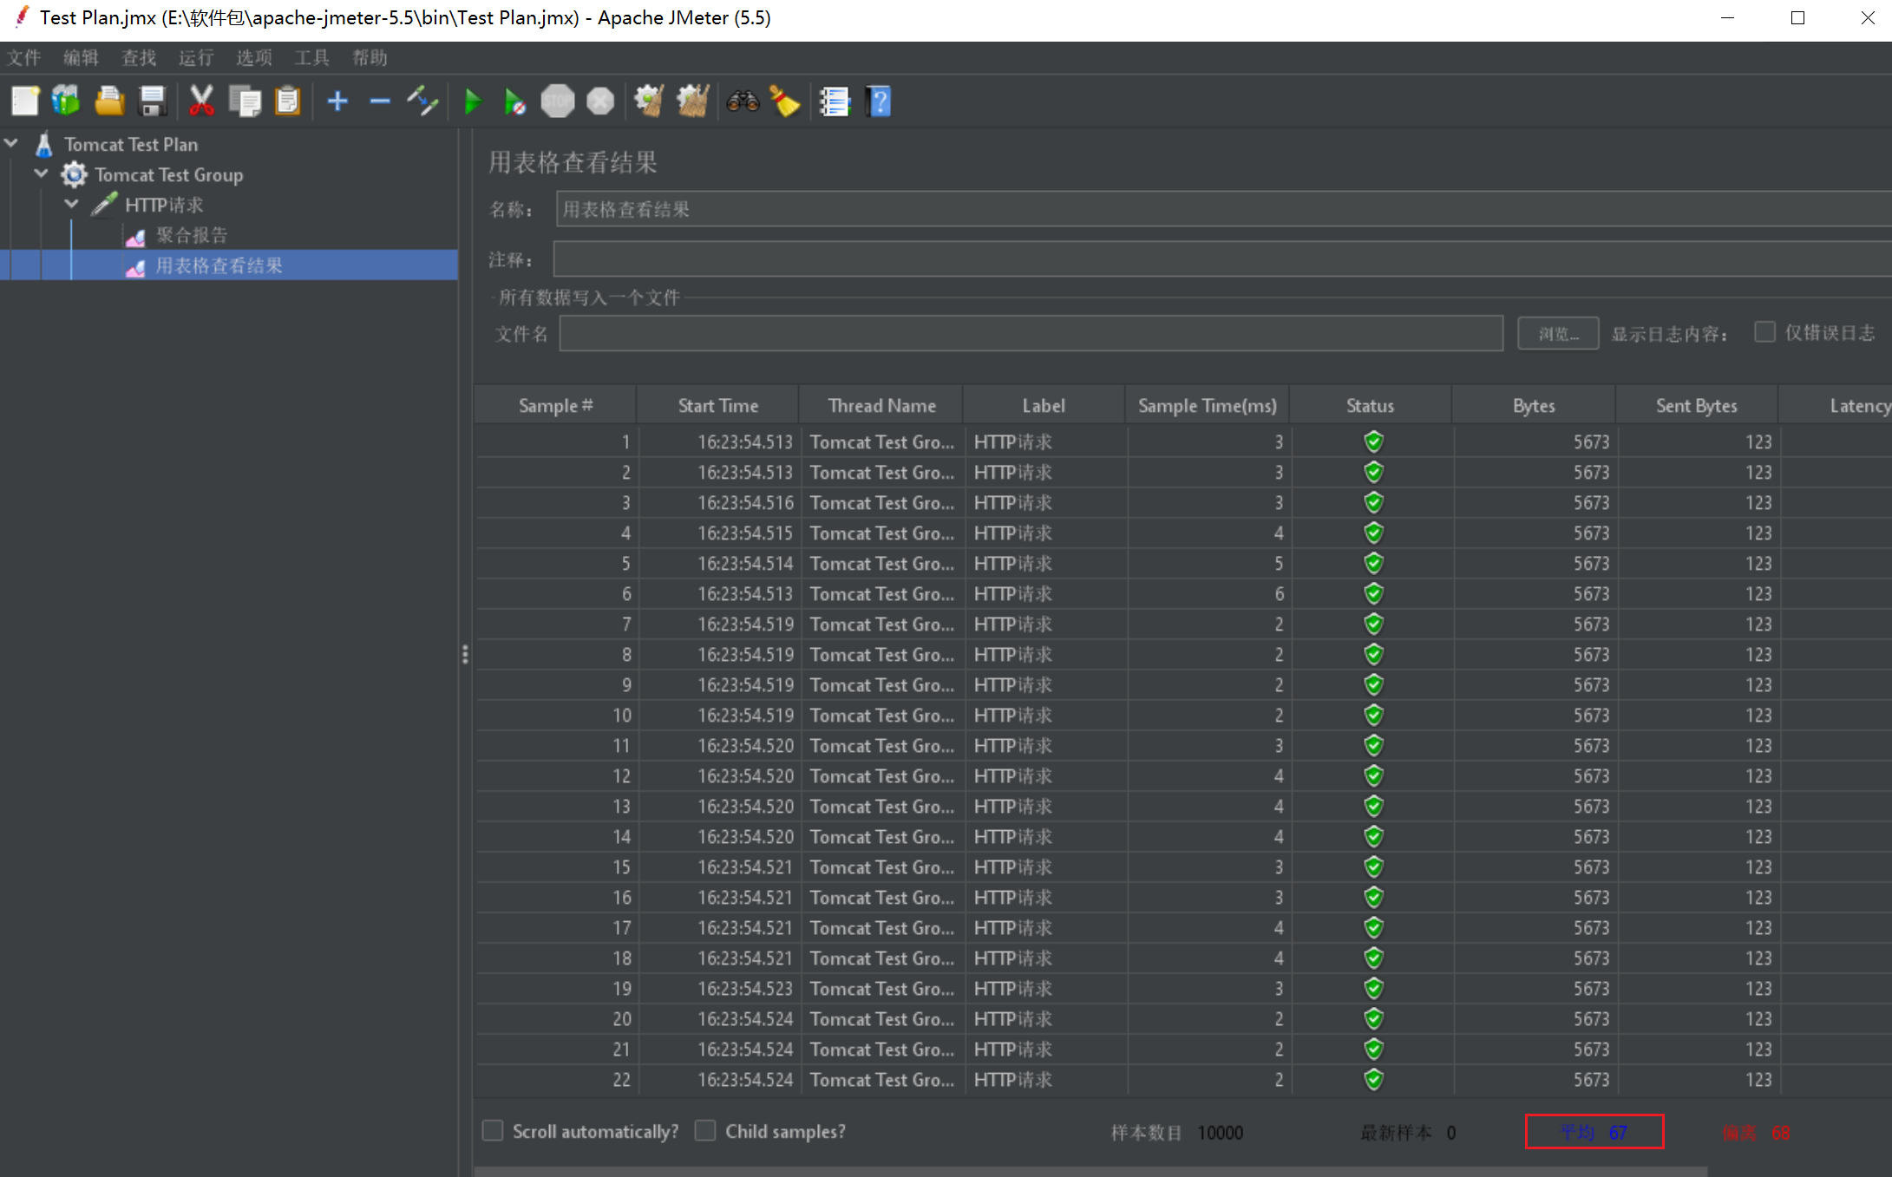Sort by the Thread Name column header

(x=881, y=405)
